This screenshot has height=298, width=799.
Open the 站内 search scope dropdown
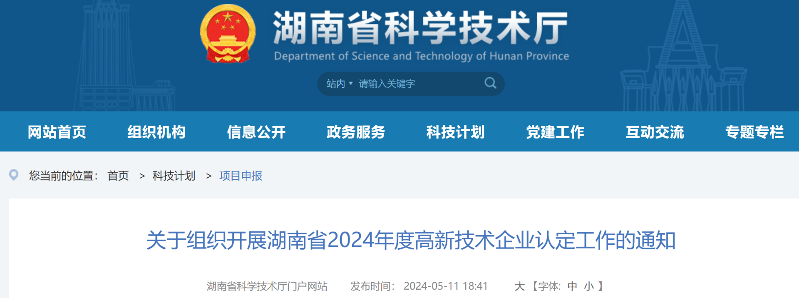click(x=339, y=84)
